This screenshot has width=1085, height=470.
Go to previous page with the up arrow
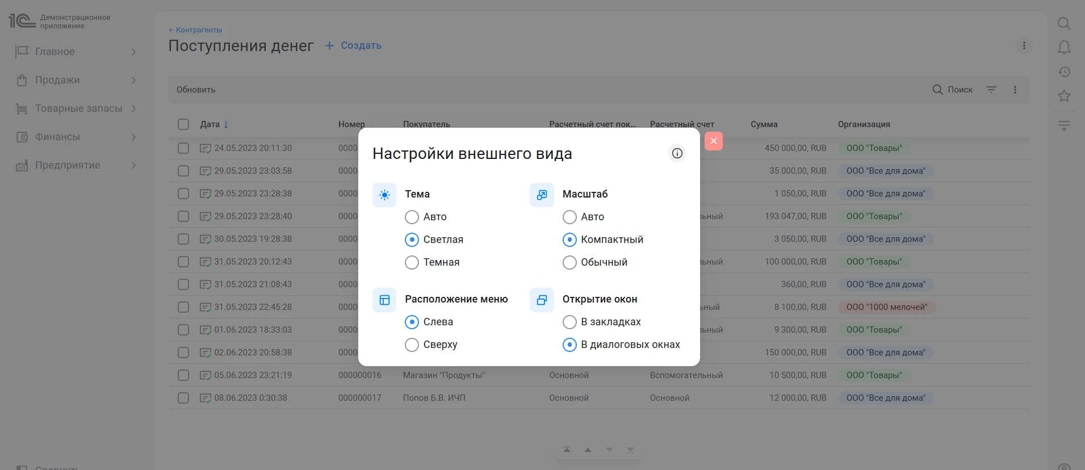point(588,450)
